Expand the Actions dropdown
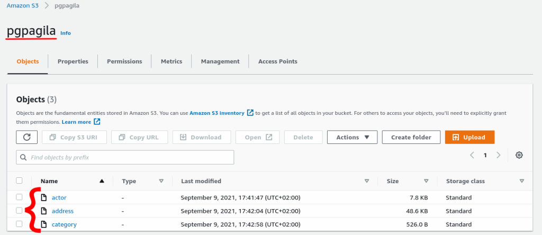The width and height of the screenshot is (542, 235). [352, 137]
